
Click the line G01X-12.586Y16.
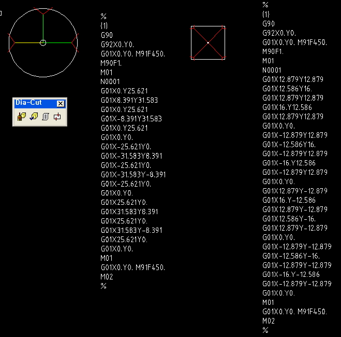[289, 145]
